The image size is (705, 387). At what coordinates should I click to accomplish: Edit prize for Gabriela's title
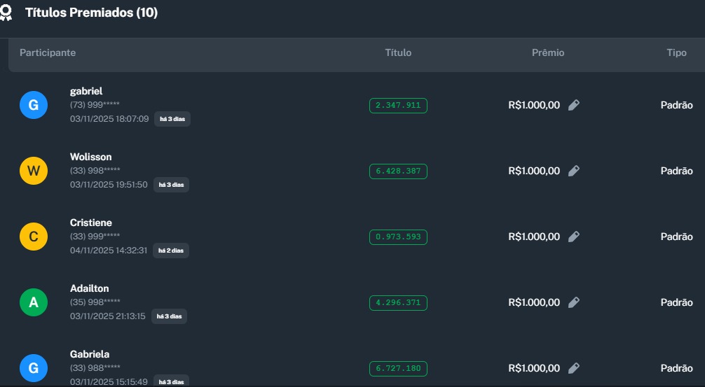click(573, 368)
